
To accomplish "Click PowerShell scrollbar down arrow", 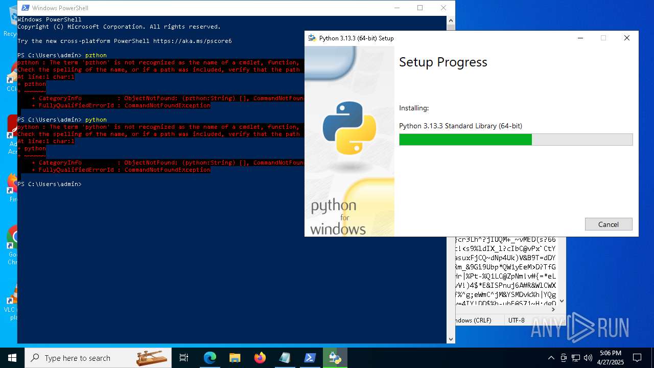I will (x=451, y=339).
